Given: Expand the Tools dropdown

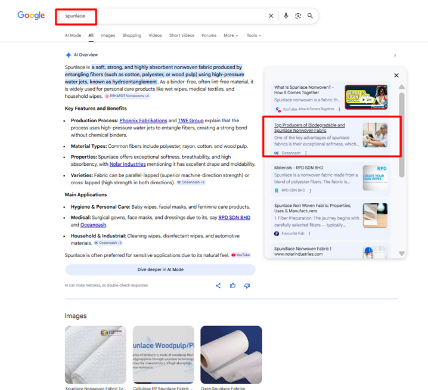Looking at the screenshot, I should coord(253,36).
